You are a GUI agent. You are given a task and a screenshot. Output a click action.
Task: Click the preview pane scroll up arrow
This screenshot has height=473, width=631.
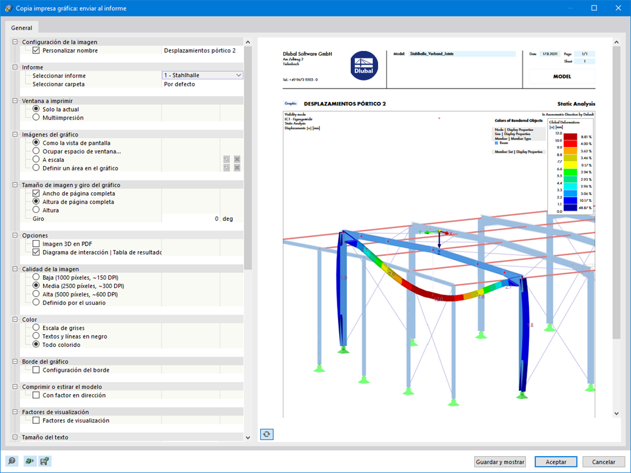(x=616, y=42)
